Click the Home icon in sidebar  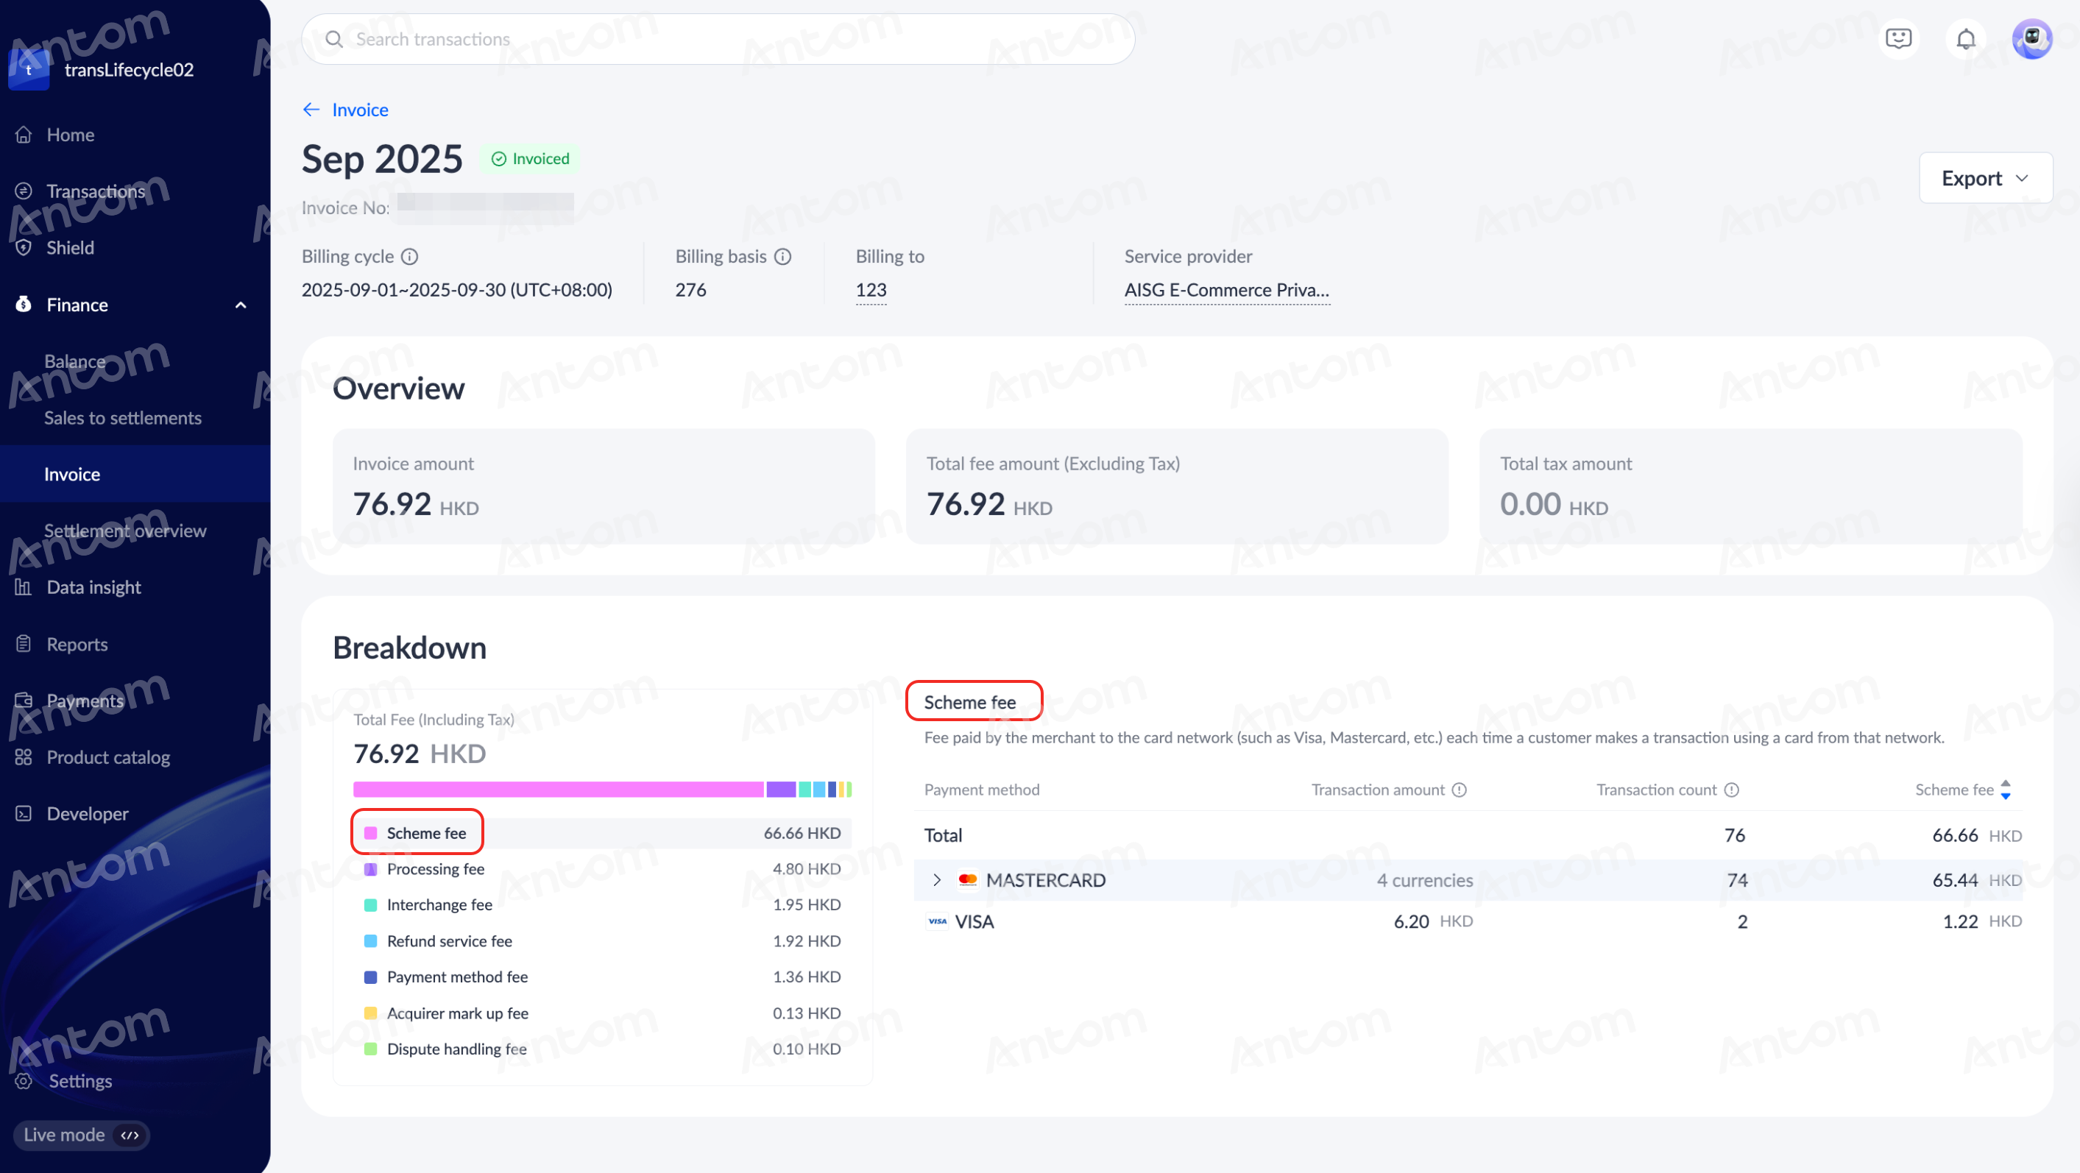click(24, 135)
